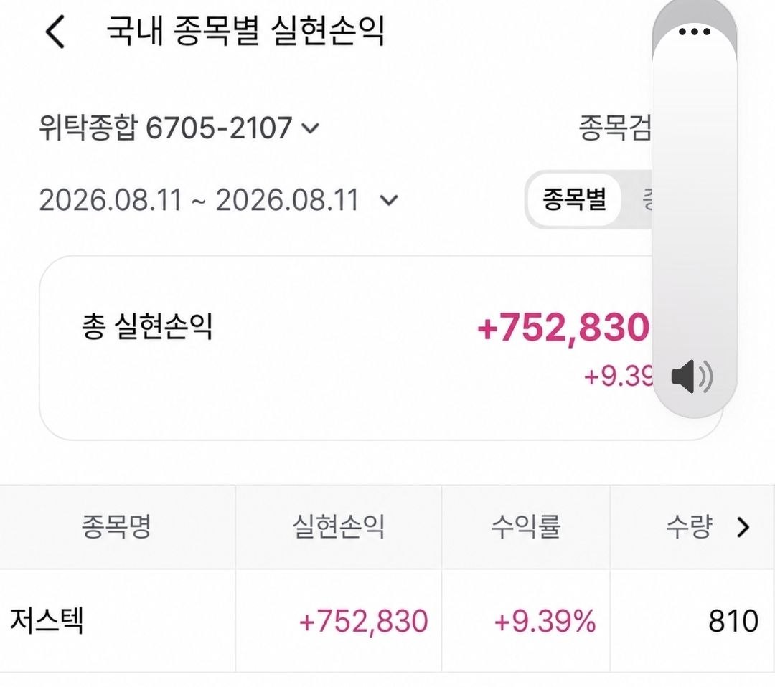Open the 저스텍 stock row

(x=387, y=621)
